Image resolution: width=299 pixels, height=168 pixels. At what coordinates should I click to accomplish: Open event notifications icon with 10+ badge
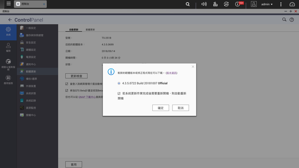(238, 4)
